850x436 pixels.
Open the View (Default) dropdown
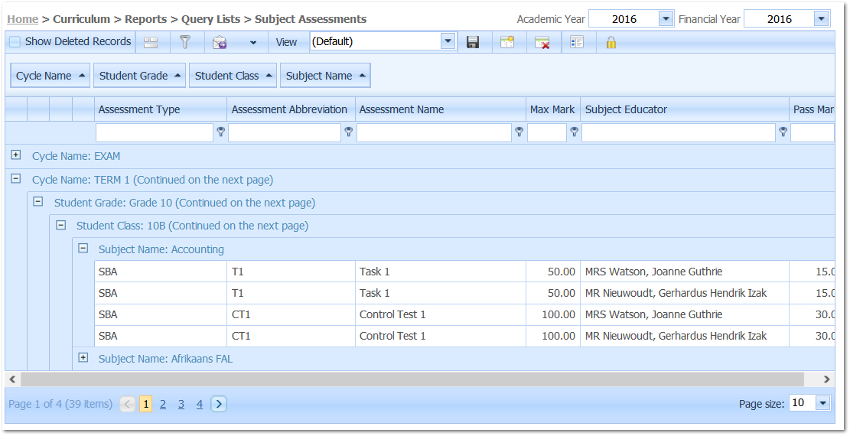tap(448, 41)
